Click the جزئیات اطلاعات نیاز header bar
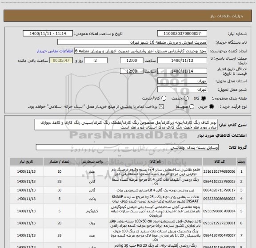 (128, 16)
